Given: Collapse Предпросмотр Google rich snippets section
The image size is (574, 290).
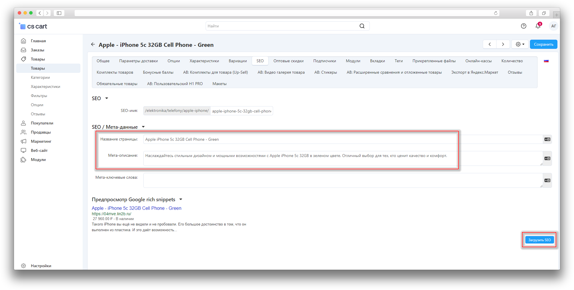Looking at the screenshot, I should click(181, 200).
